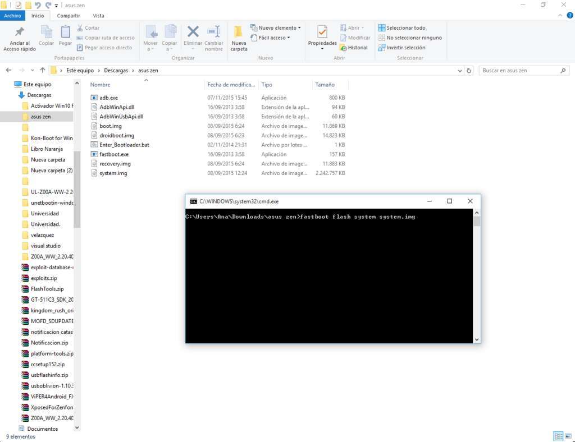The width and height of the screenshot is (575, 442).
Task: Click Seleccionar todo button
Action: pos(401,28)
